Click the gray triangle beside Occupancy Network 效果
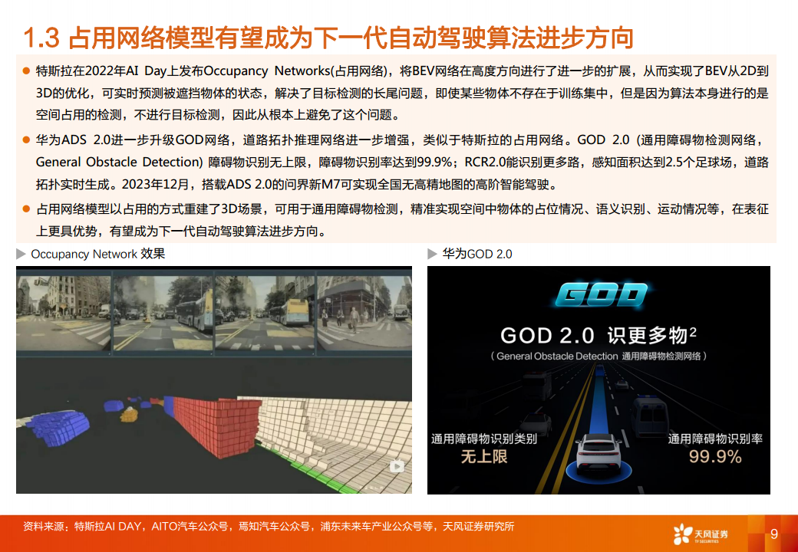 tap(21, 254)
